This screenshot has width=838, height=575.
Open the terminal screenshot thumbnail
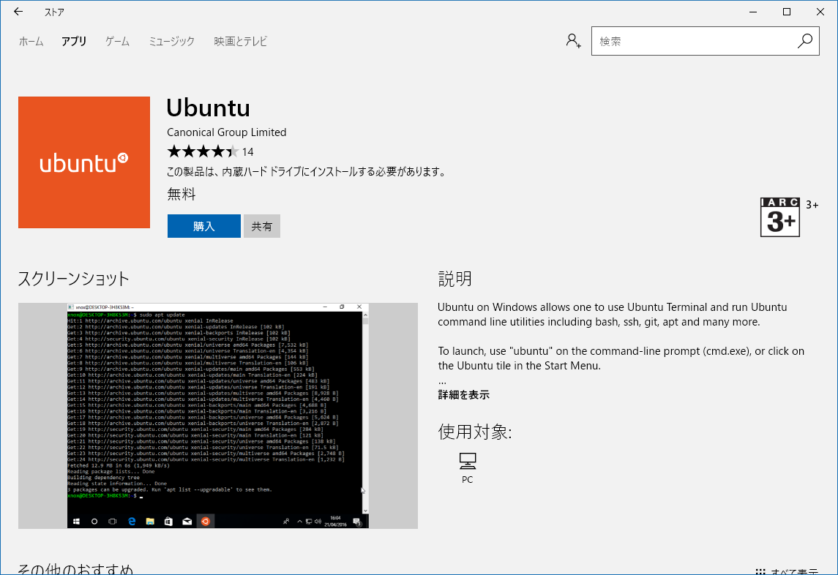click(x=218, y=416)
